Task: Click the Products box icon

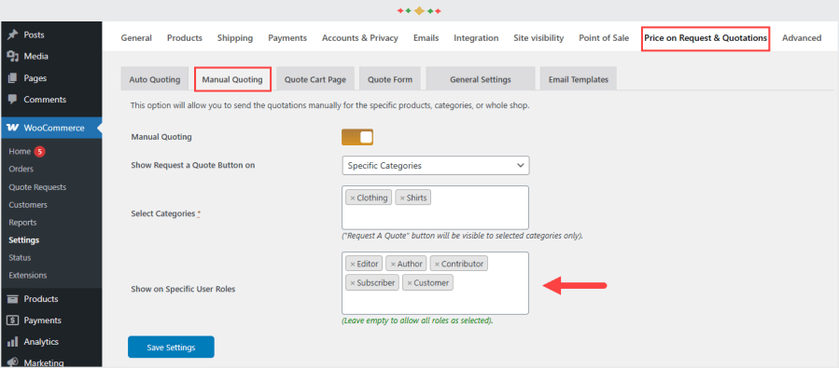Action: (x=13, y=299)
